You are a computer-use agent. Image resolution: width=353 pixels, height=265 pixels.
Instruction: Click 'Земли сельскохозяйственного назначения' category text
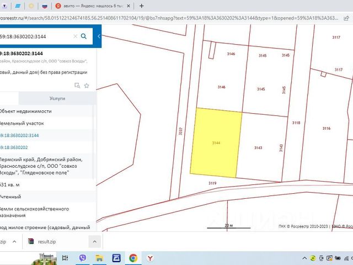click(34, 212)
